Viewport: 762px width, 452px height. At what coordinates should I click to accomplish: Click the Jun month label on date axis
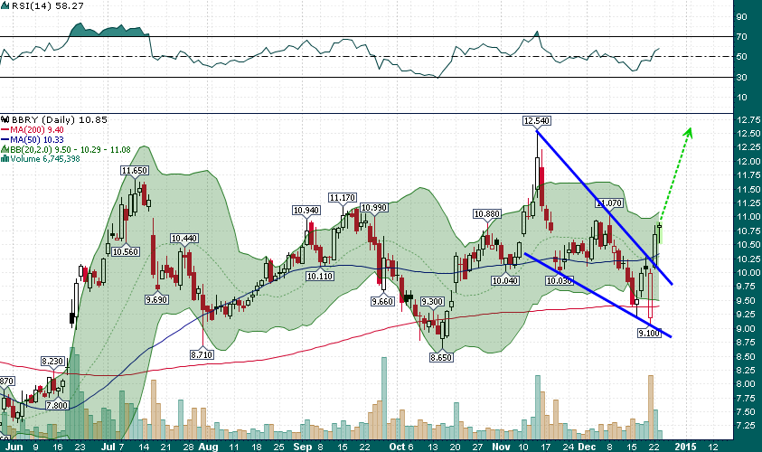pyautogui.click(x=14, y=447)
